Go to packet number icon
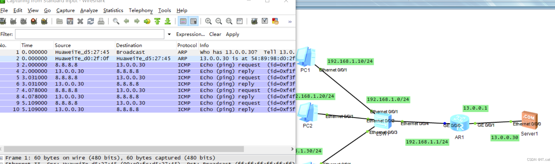The width and height of the screenshot is (555, 164). [147, 21]
